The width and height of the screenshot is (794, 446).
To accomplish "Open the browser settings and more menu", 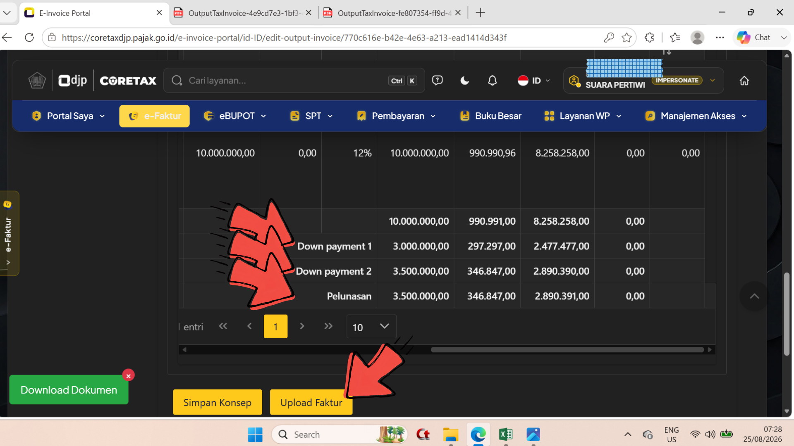I will click(720, 38).
